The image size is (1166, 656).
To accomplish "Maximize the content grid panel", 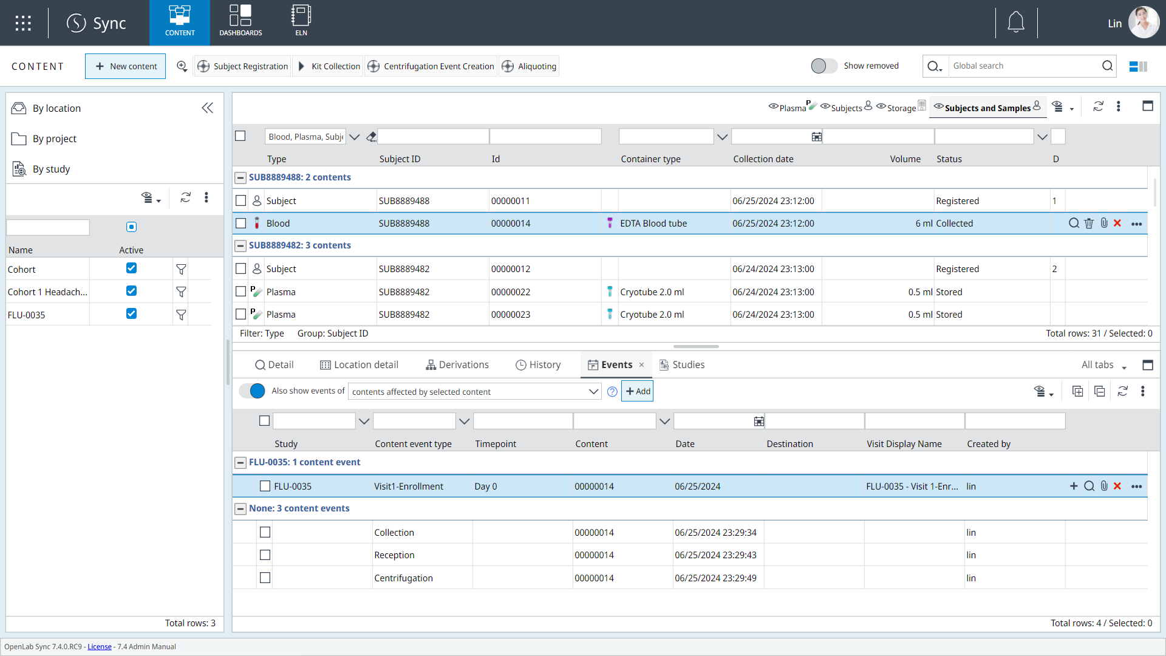I will click(x=1148, y=106).
